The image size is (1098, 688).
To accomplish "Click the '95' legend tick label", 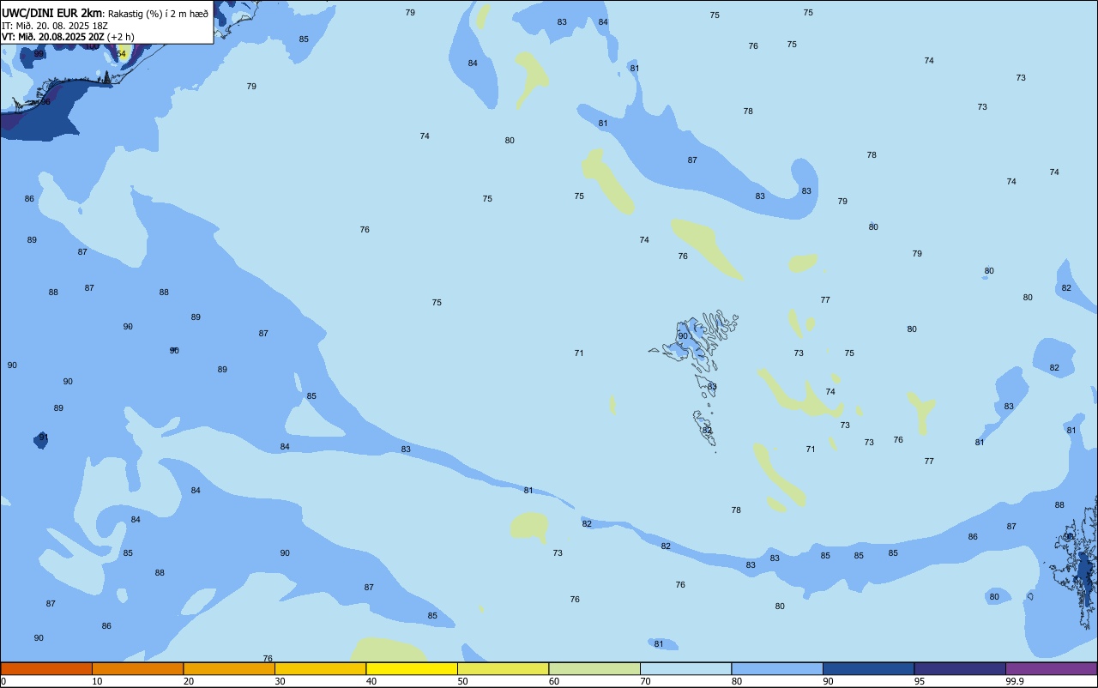I will point(920,681).
